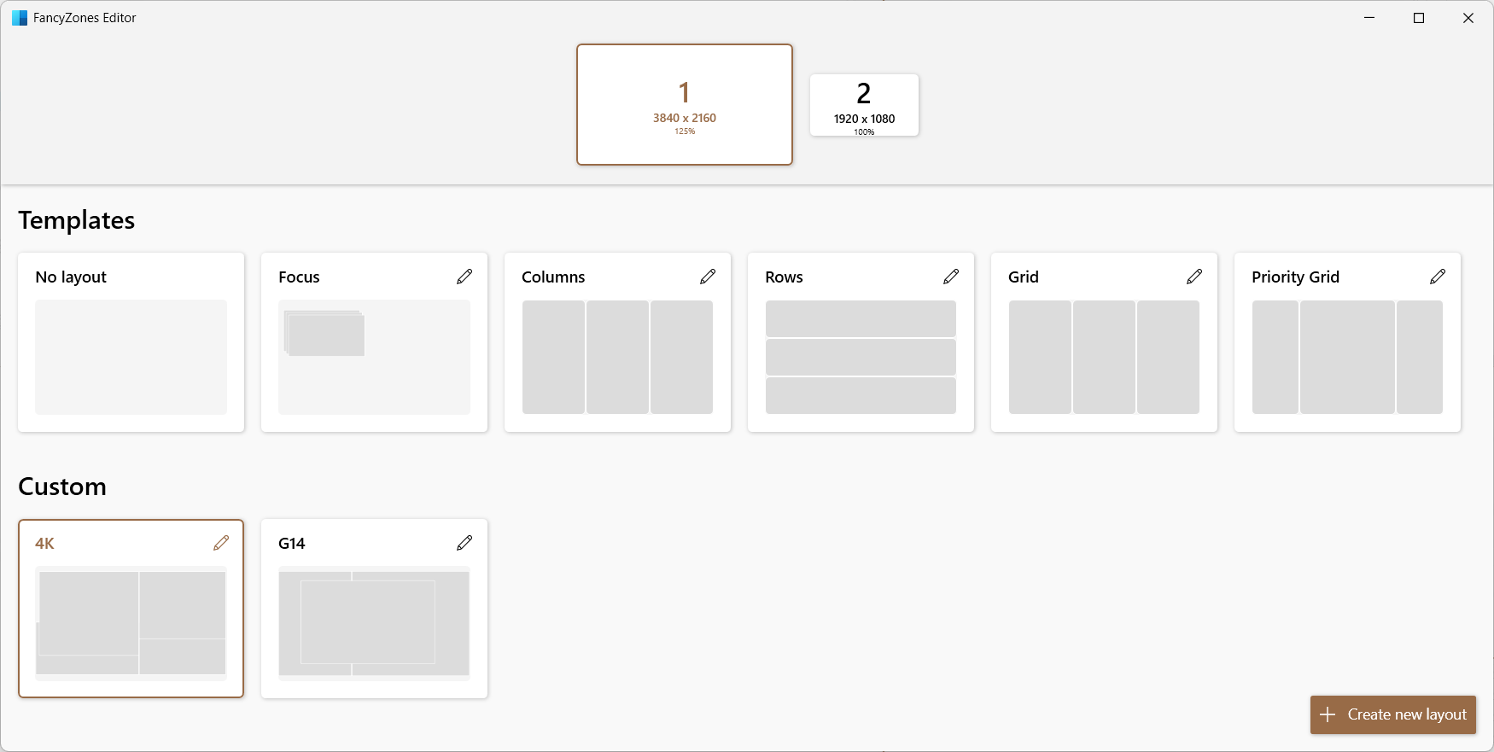Select the 4K custom layout preview
Viewport: 1494px width, 752px height.
(x=131, y=623)
